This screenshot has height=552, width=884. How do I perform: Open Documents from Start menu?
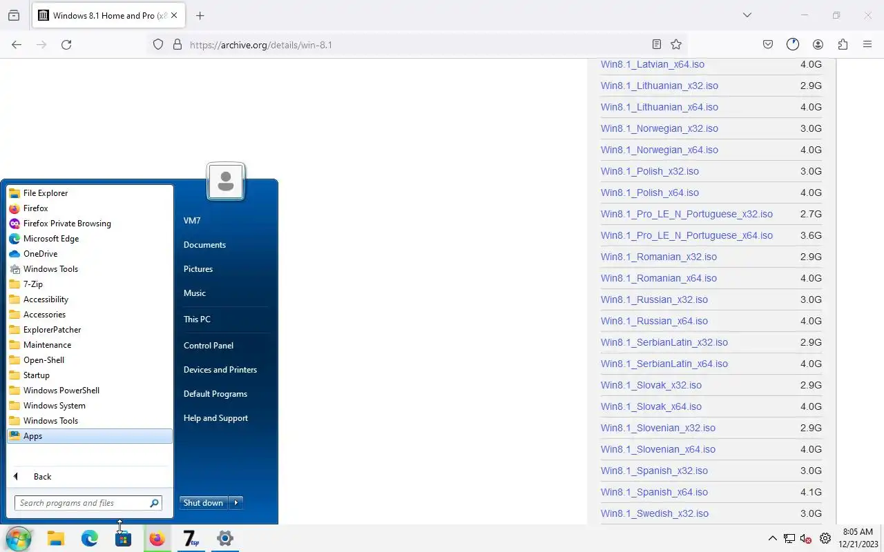click(x=204, y=245)
